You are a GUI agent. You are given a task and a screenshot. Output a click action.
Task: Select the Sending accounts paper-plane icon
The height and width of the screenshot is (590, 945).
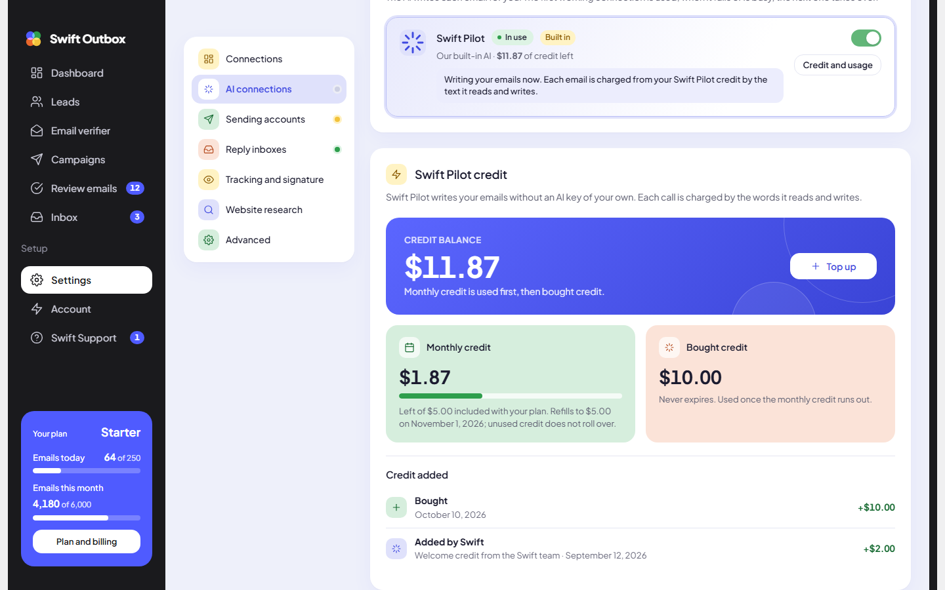(209, 119)
